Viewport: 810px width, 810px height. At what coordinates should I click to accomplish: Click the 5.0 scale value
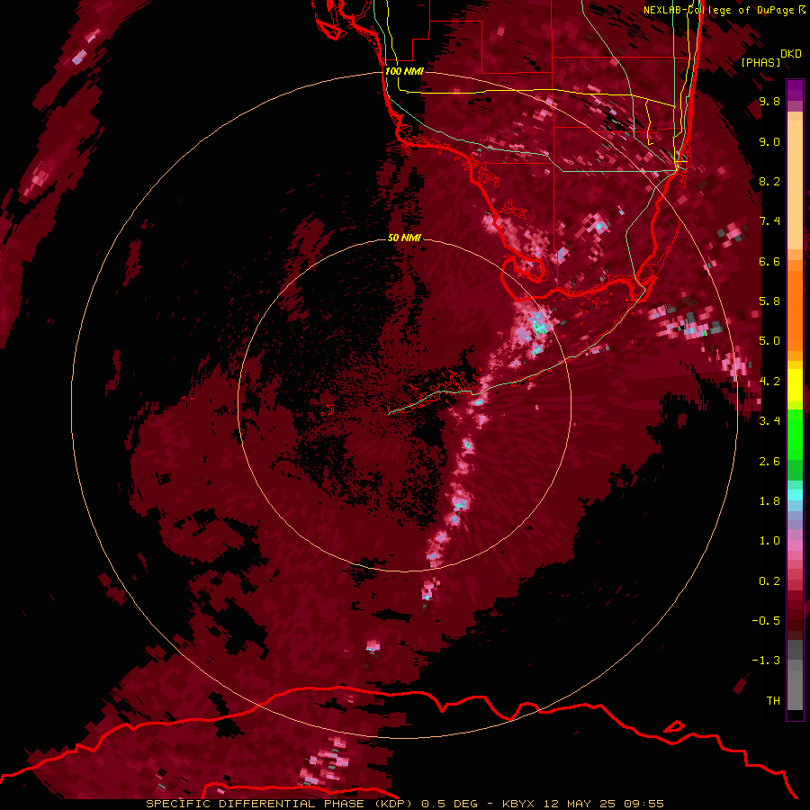[x=769, y=341]
